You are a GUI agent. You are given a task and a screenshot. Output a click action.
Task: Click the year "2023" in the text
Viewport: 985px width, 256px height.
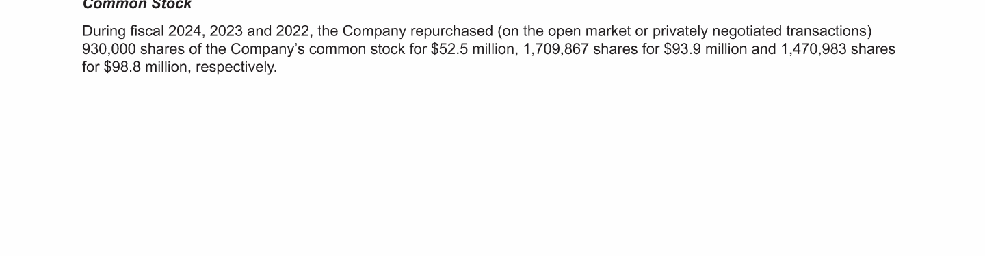click(x=226, y=31)
